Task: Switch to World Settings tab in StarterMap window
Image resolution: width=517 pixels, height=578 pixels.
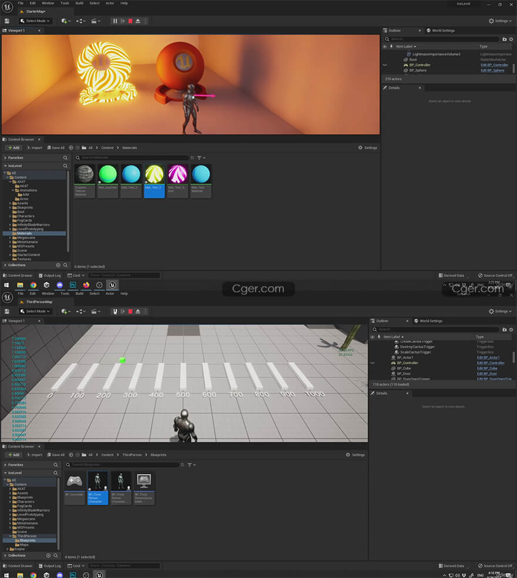Action: click(441, 31)
